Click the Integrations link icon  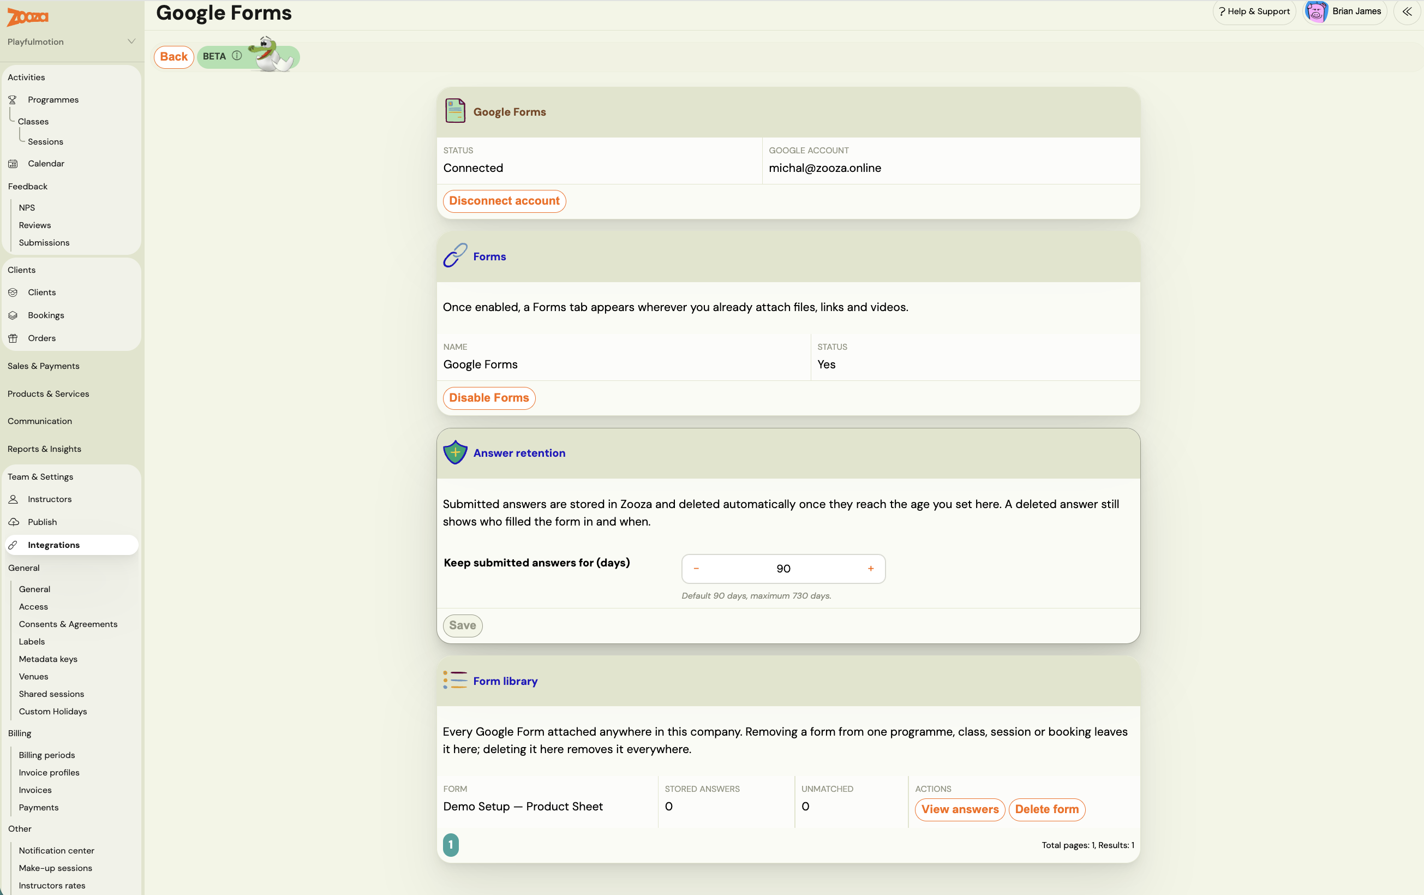pos(13,545)
